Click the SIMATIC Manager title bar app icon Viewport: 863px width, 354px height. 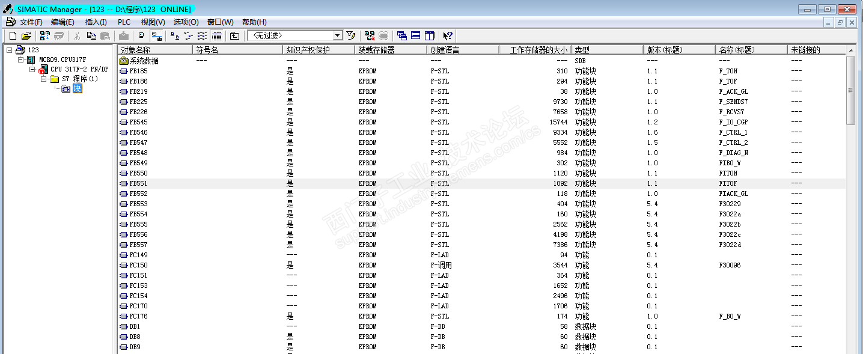pyautogui.click(x=8, y=9)
